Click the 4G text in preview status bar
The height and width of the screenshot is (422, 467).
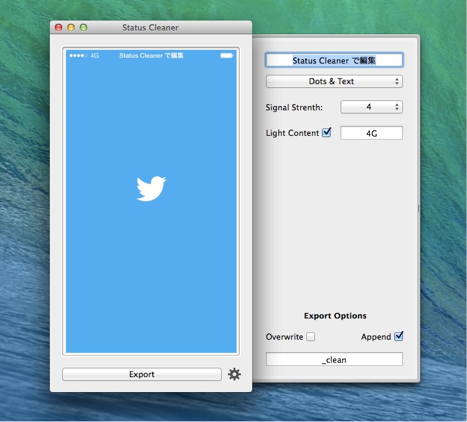point(95,55)
